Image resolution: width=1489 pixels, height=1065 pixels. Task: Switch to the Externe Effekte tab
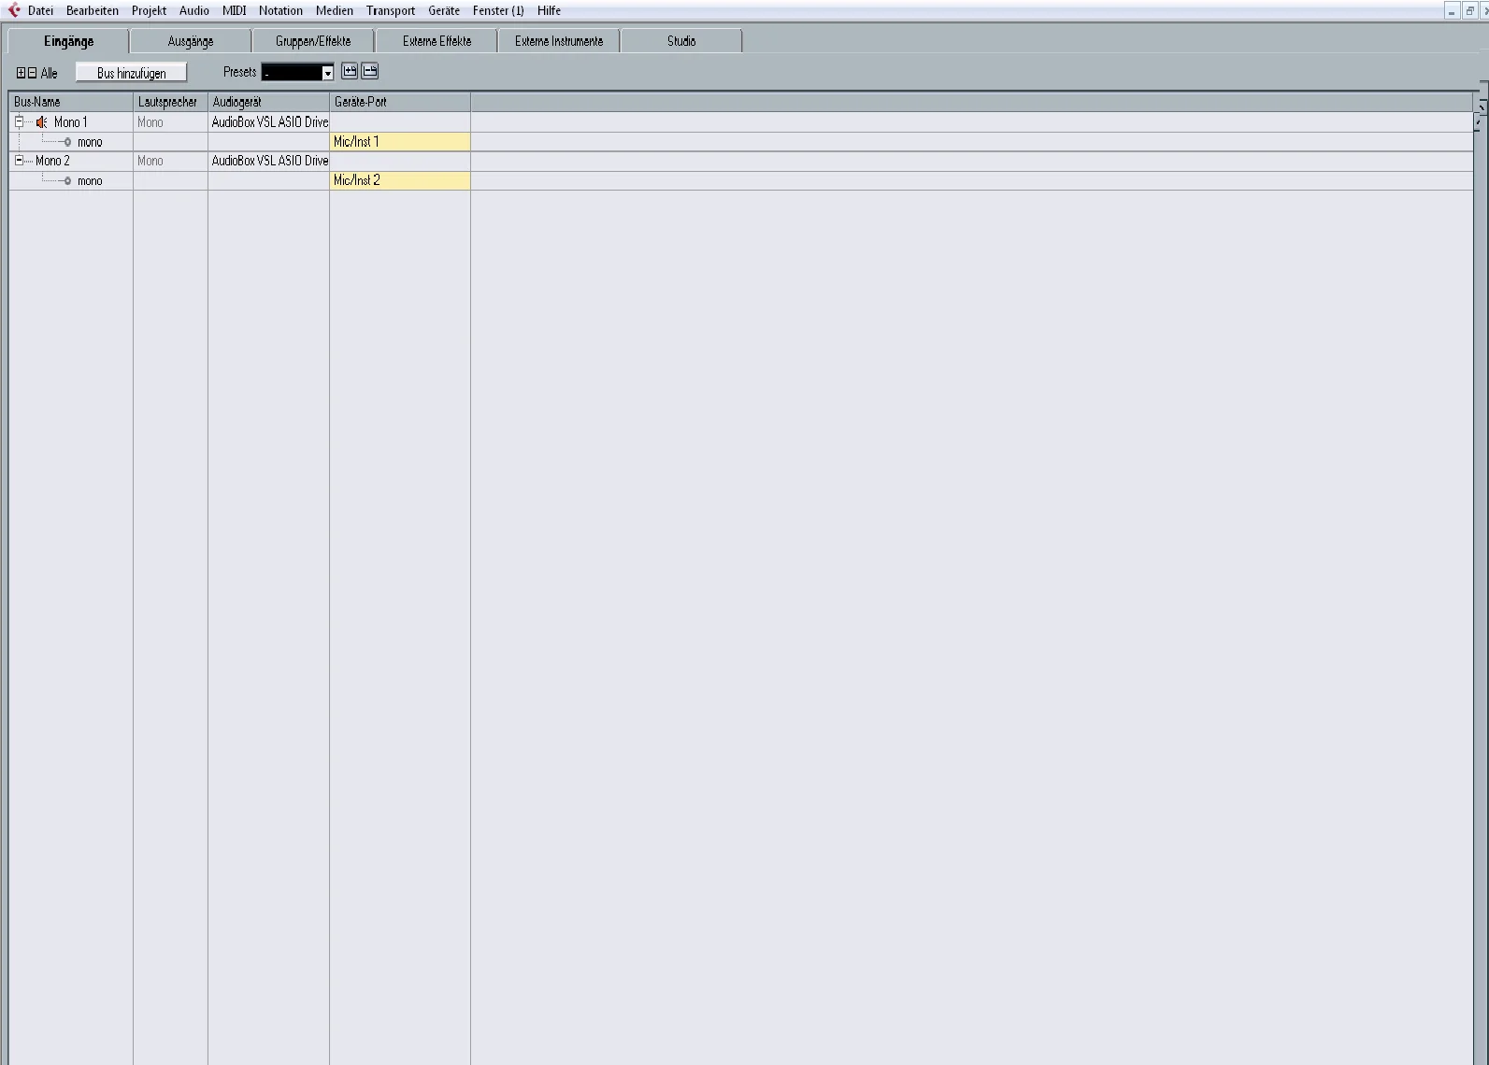[x=437, y=41]
